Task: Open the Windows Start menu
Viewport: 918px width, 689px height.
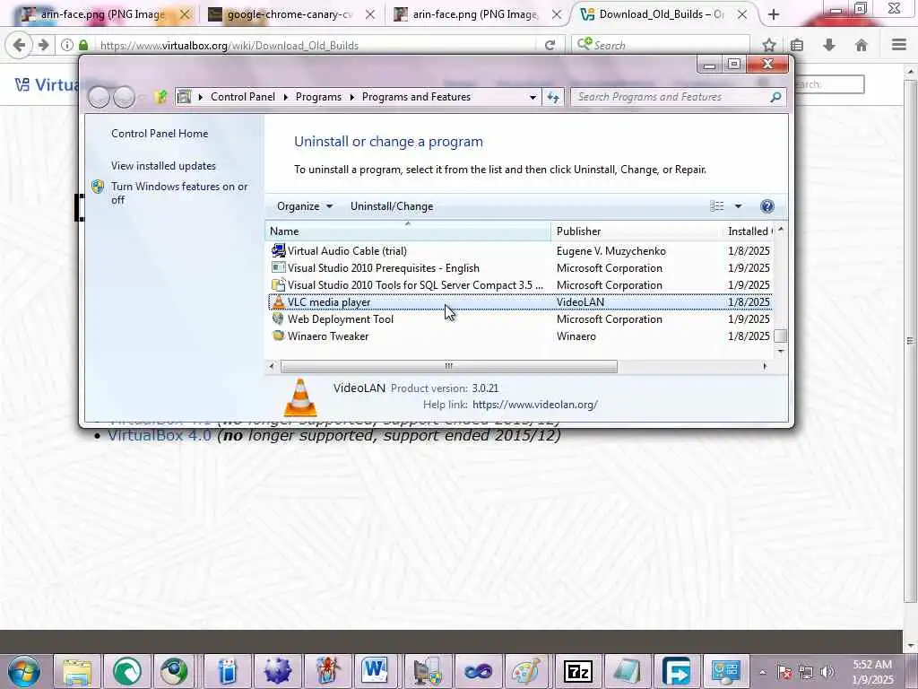Action: click(24, 671)
